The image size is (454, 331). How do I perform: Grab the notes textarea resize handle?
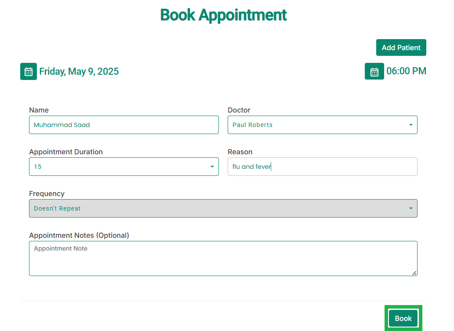pos(414,273)
